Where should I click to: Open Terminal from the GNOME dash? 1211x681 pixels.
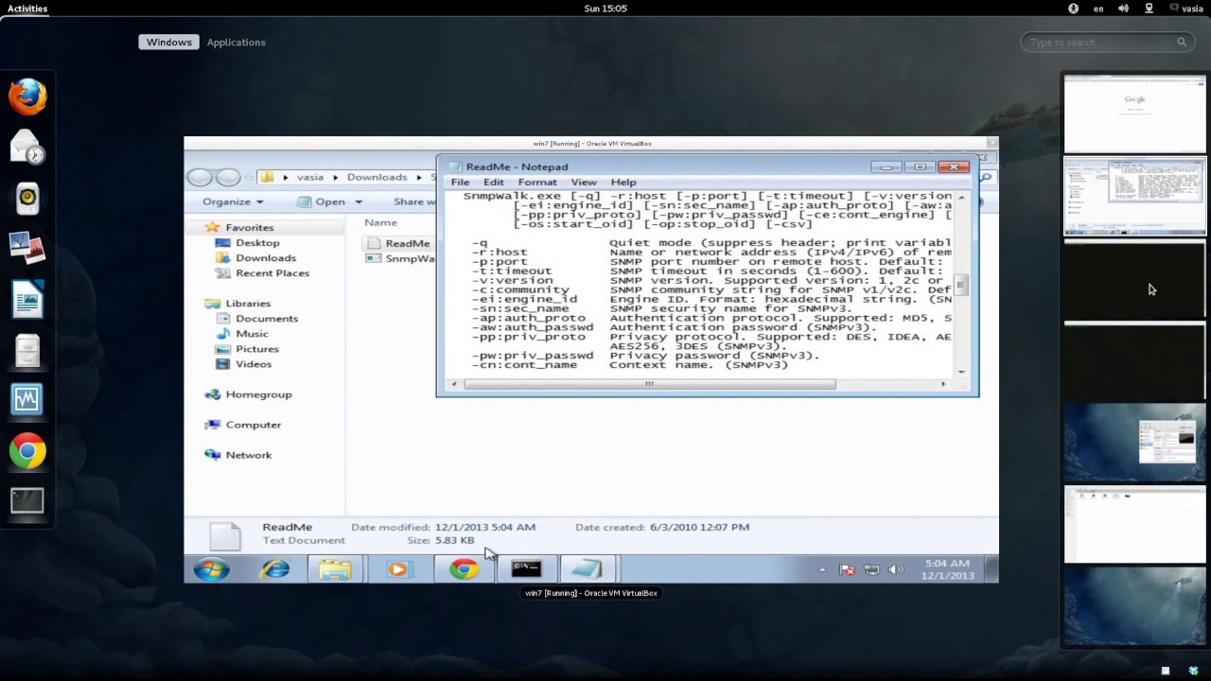27,501
